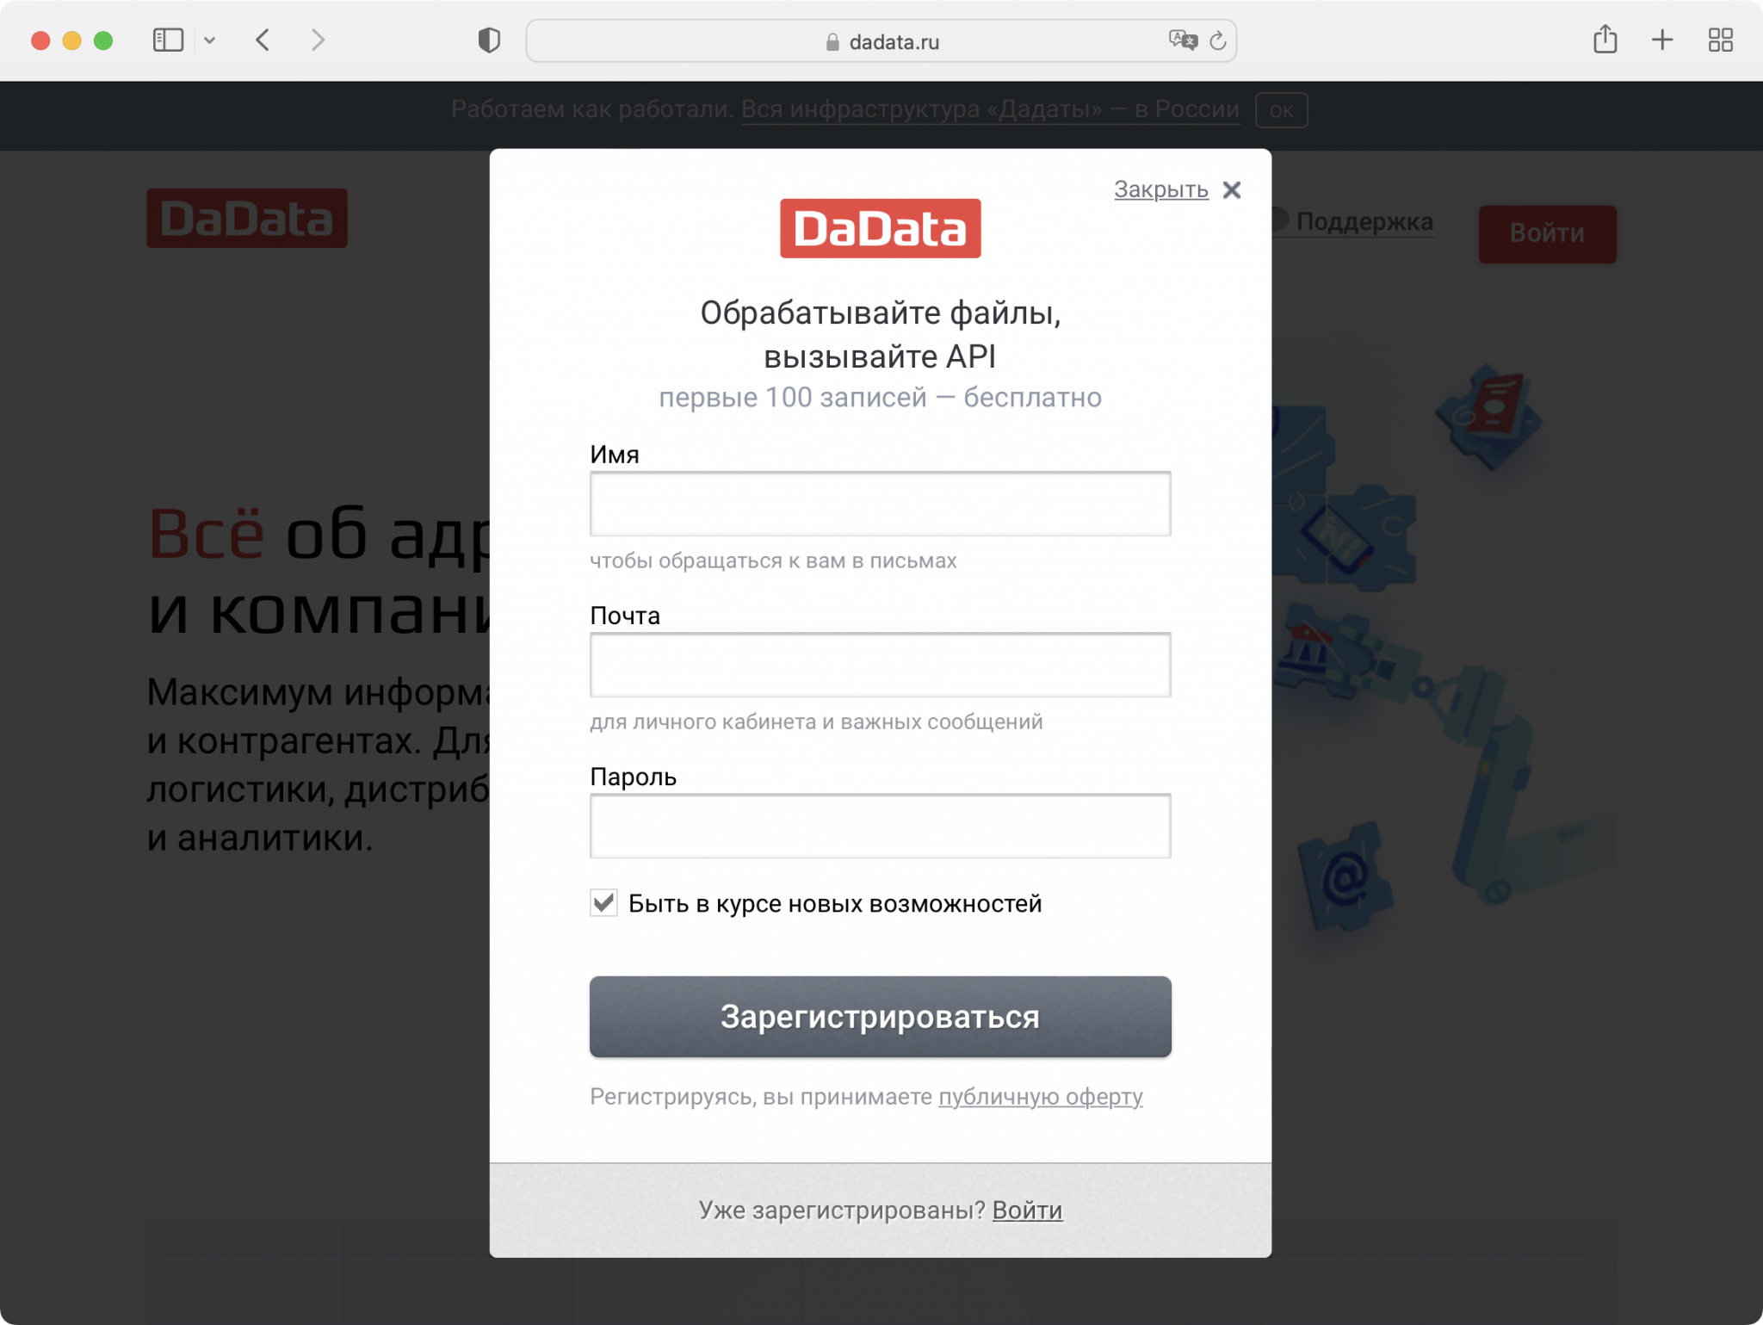This screenshot has width=1763, height=1325.
Task: Go back with the back arrow
Action: point(263,40)
